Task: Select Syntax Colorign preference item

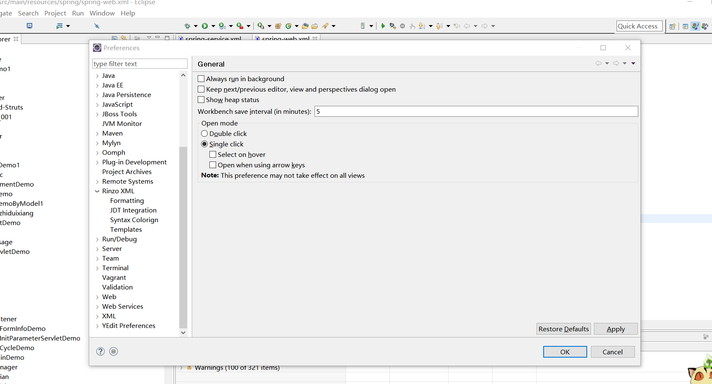Action: pos(134,220)
